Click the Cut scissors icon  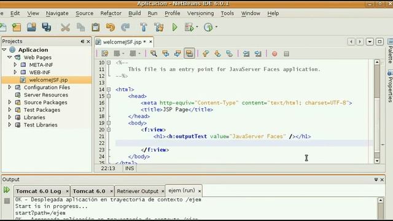click(65, 27)
